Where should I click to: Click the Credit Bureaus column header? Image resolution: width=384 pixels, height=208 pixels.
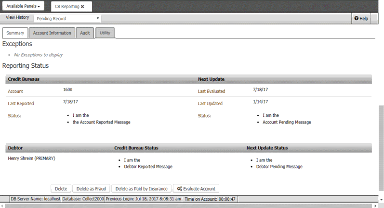24,78
